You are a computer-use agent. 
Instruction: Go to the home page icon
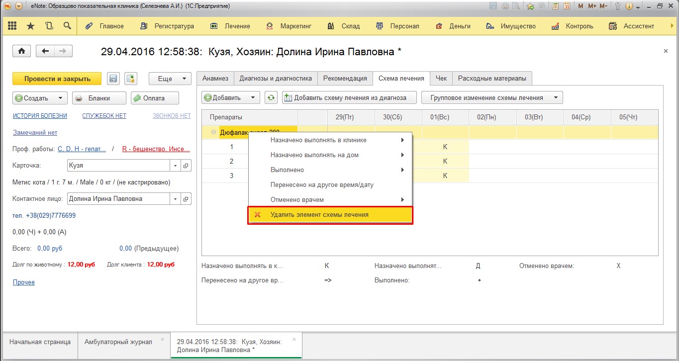coord(22,51)
